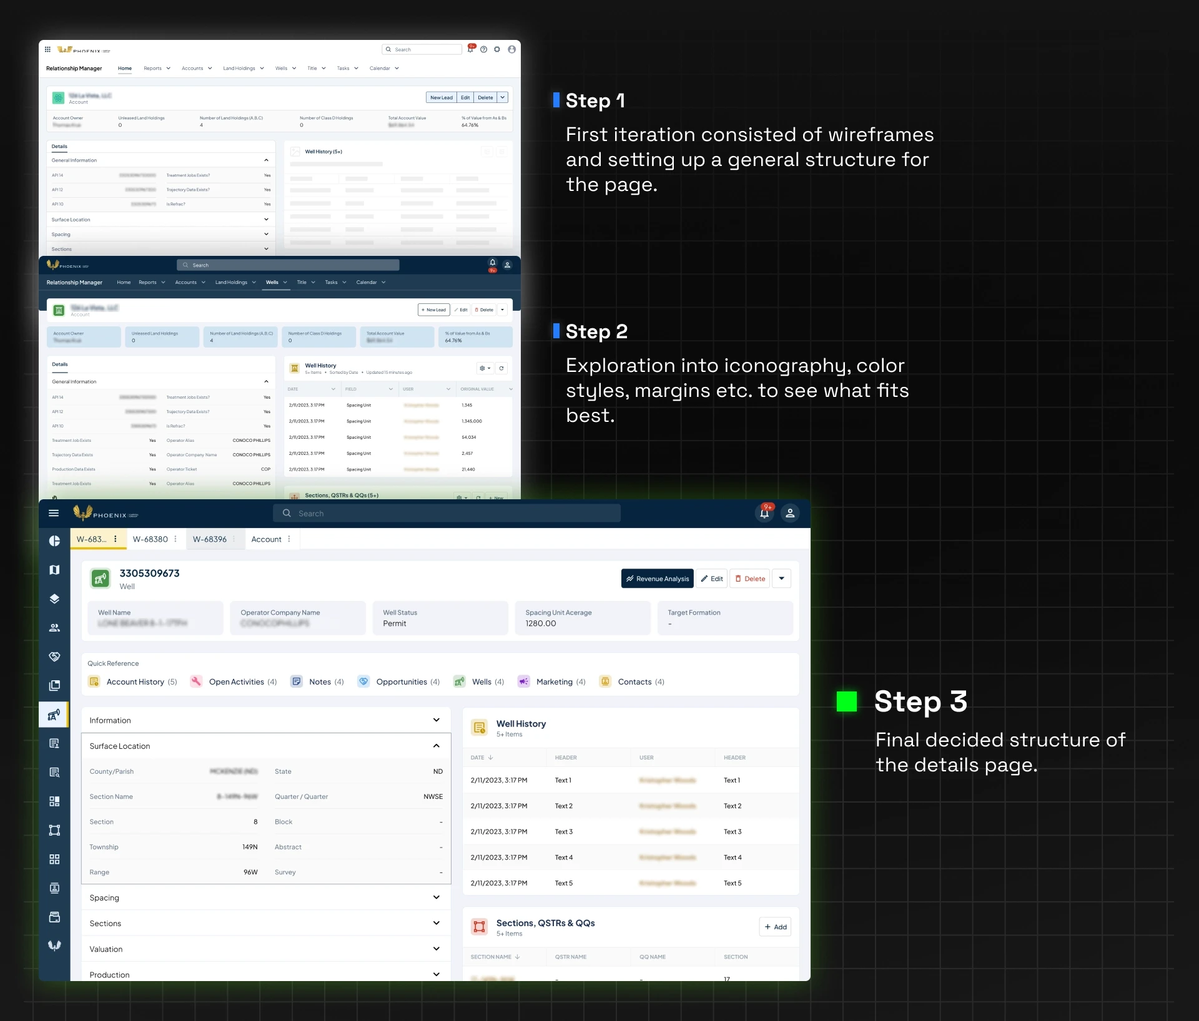
Task: Click Contacts quick reference icon
Action: [x=605, y=681]
